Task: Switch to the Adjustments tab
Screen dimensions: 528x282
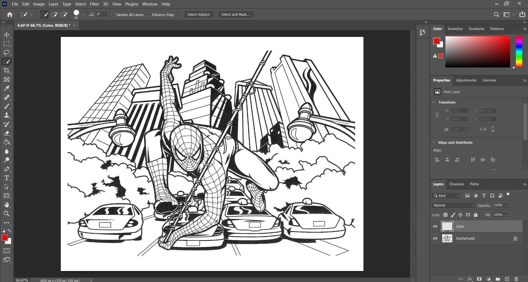Action: [x=466, y=80]
